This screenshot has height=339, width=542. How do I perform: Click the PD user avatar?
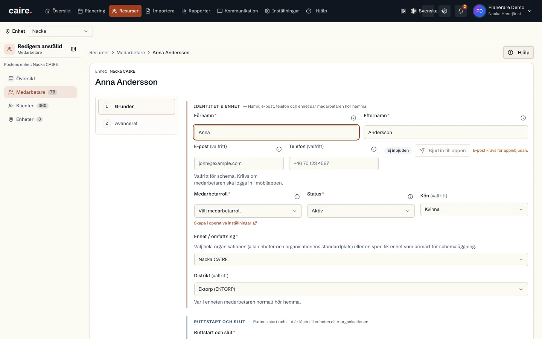coord(480,11)
